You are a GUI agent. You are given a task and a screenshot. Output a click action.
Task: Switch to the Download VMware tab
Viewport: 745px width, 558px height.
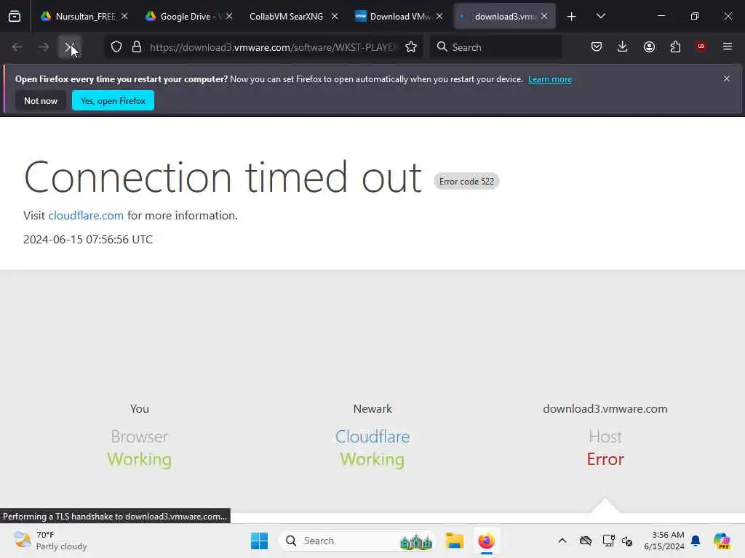pos(398,16)
